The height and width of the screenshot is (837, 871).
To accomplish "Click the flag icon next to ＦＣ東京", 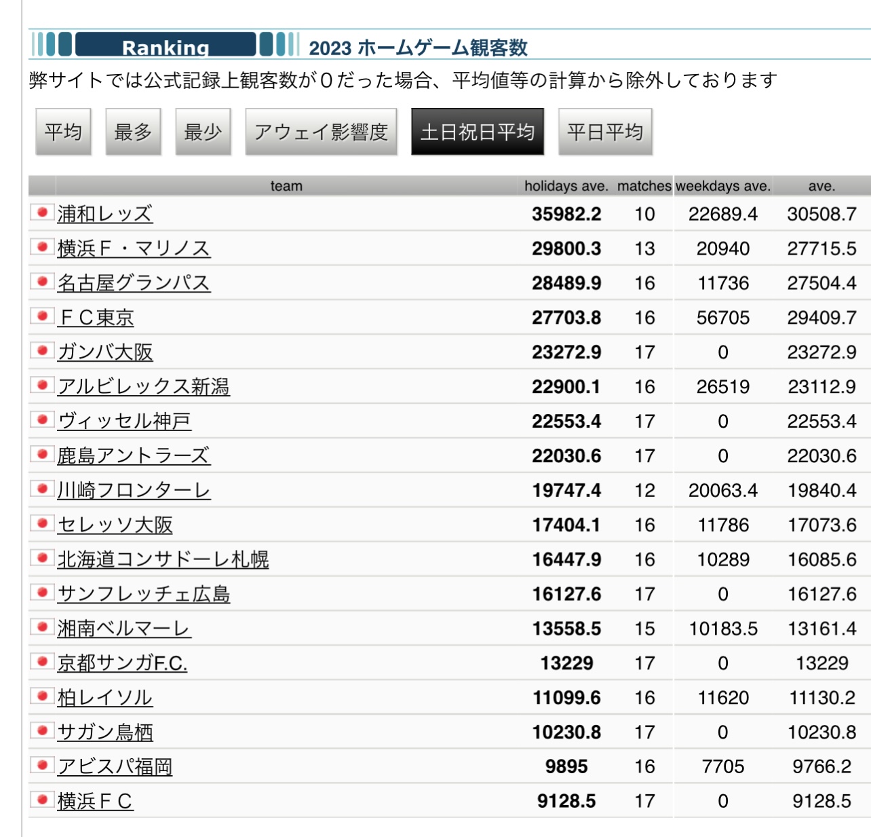I will [x=42, y=316].
